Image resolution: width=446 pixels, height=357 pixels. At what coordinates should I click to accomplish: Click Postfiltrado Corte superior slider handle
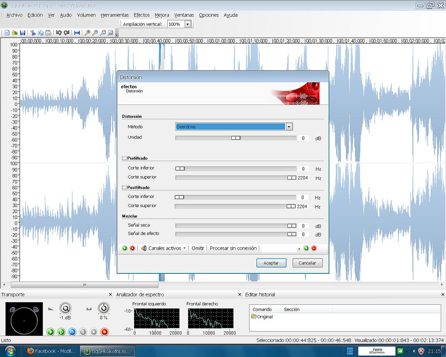click(x=291, y=206)
